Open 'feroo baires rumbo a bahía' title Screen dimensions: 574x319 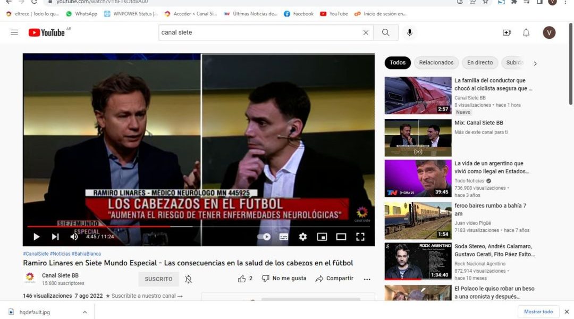coord(491,209)
